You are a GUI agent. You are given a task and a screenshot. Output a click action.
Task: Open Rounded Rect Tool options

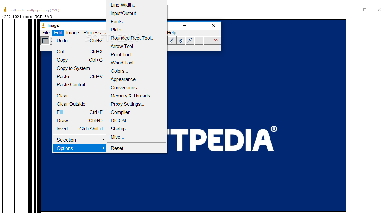pyautogui.click(x=136, y=38)
